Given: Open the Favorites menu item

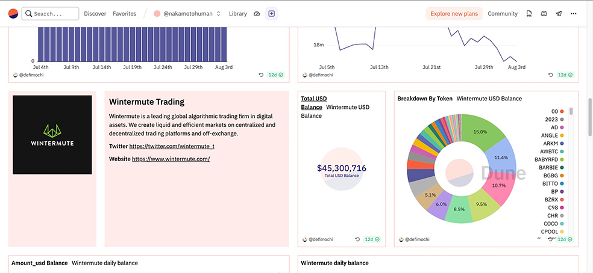Looking at the screenshot, I should click(x=124, y=14).
